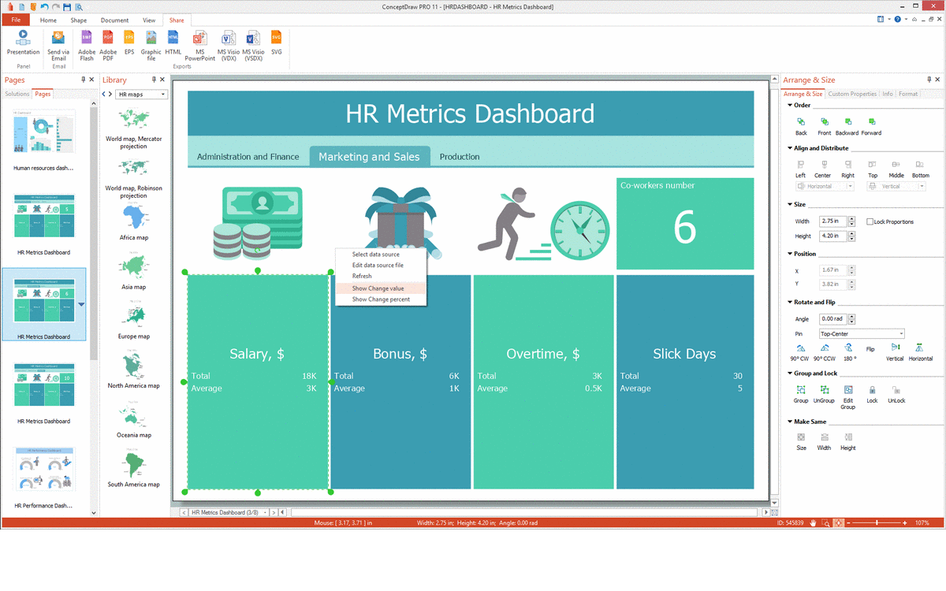Export as Adobe PDF
Screen dimensions: 946x591
coord(108,45)
